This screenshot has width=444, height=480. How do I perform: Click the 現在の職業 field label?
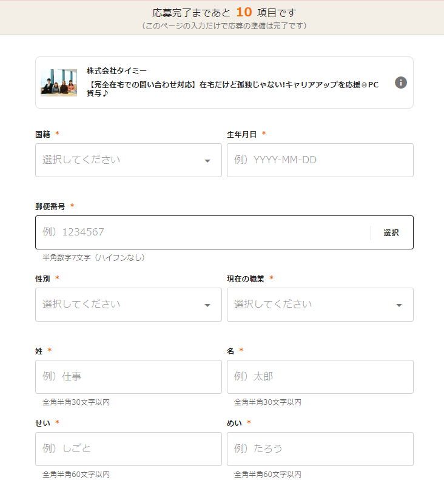click(x=246, y=279)
